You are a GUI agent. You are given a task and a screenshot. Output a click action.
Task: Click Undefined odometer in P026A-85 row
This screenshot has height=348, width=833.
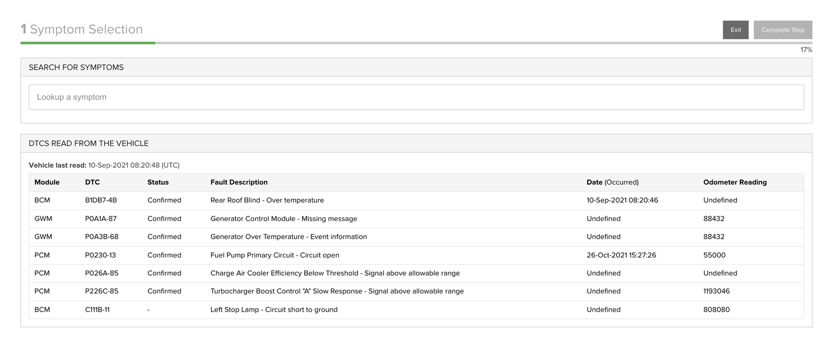pos(720,273)
